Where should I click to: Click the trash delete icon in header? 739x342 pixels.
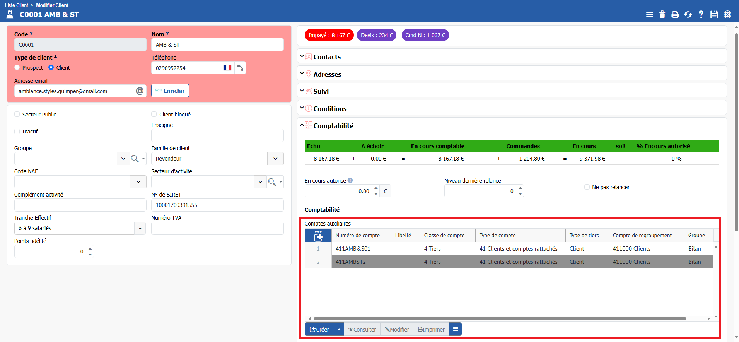point(662,14)
